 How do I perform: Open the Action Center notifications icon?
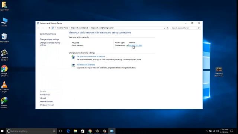click(x=232, y=131)
